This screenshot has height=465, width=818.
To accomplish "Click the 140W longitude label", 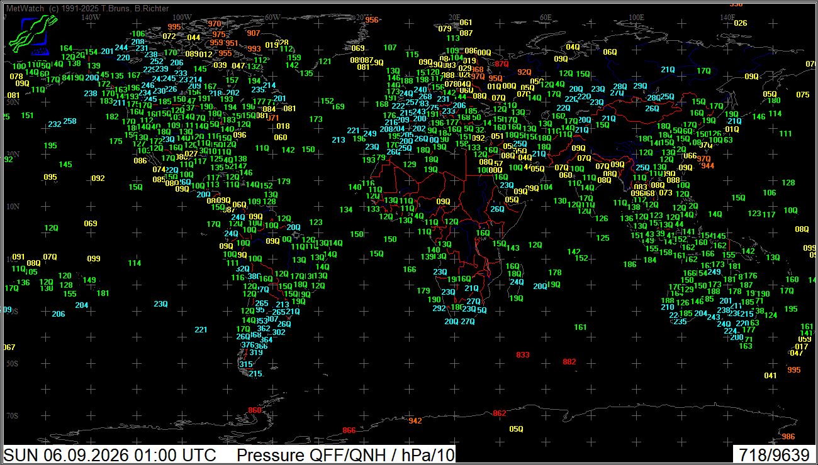I will 91,18.
